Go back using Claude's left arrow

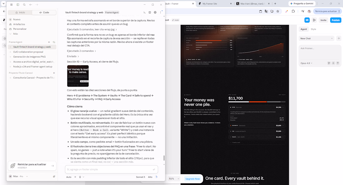point(31,5)
